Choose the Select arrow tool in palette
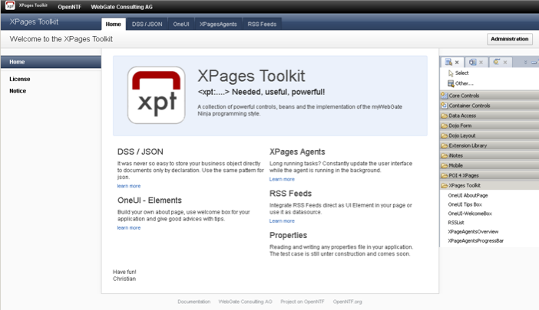Viewport: 539px width, 310px height. pyautogui.click(x=451, y=73)
